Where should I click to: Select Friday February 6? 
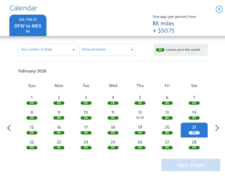point(167,100)
